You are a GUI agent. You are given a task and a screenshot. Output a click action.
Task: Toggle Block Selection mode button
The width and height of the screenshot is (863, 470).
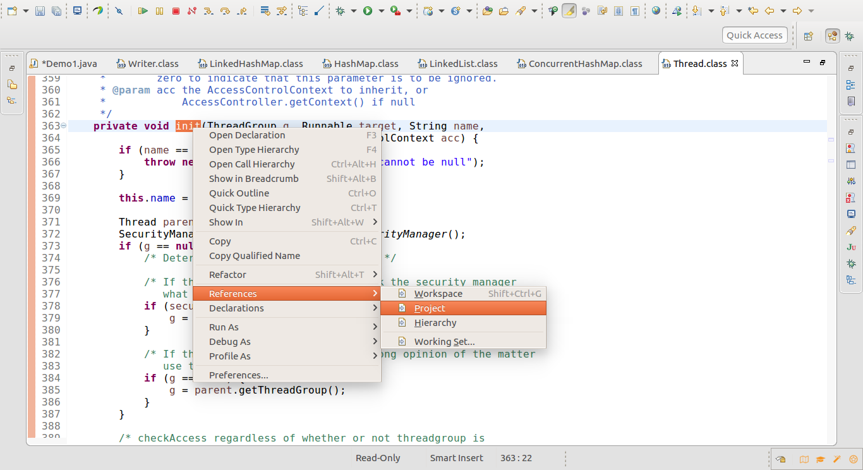pyautogui.click(x=619, y=11)
